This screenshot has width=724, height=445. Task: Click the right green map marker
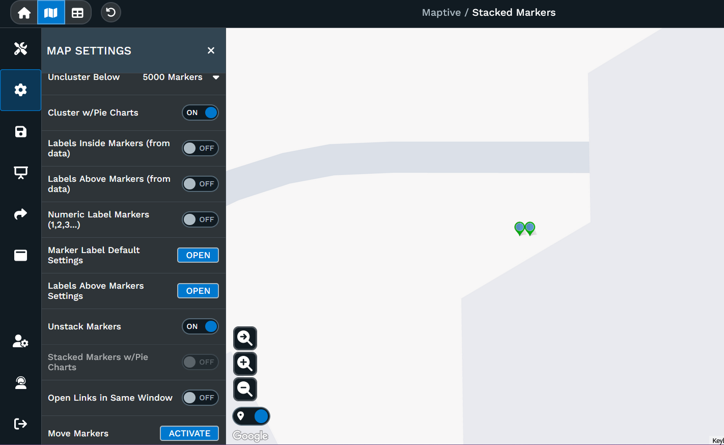coord(530,229)
